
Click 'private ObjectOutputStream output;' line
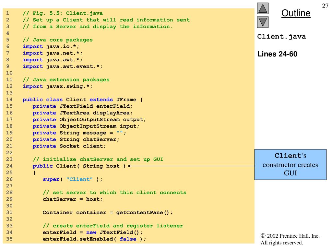(89, 120)
